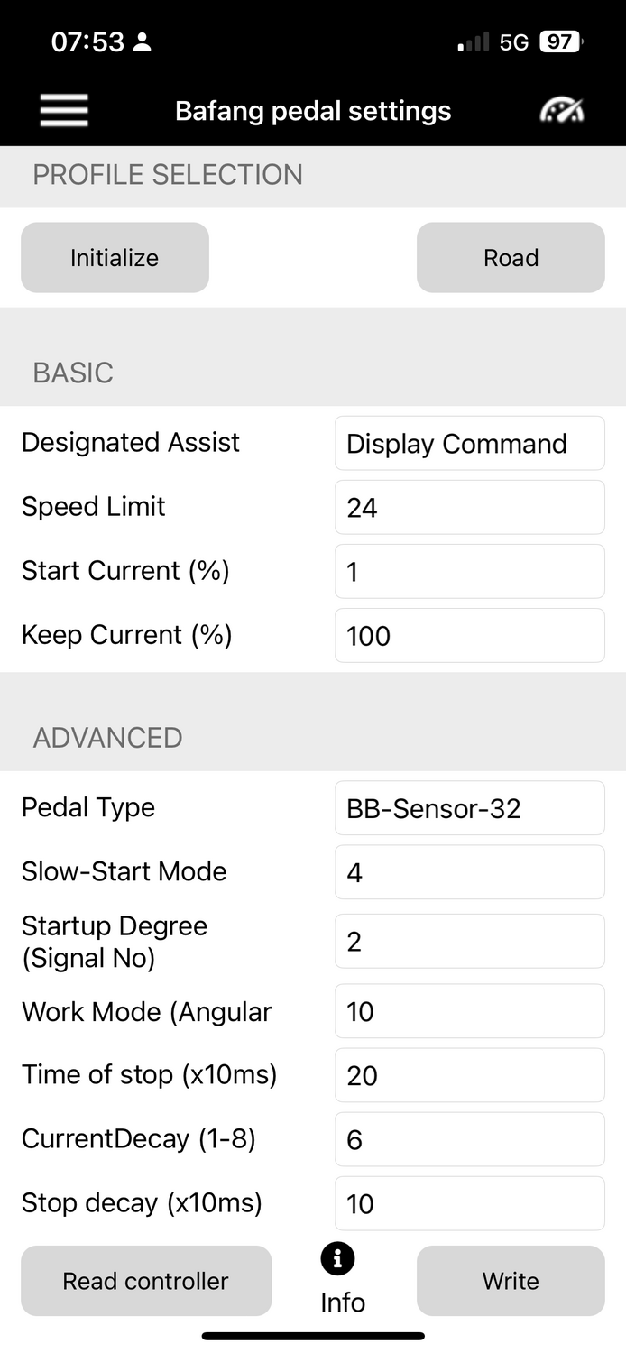
Task: Edit the Stop decay value
Action: pyautogui.click(x=469, y=1203)
